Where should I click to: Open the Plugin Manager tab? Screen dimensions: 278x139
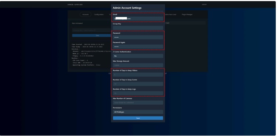click(187, 14)
